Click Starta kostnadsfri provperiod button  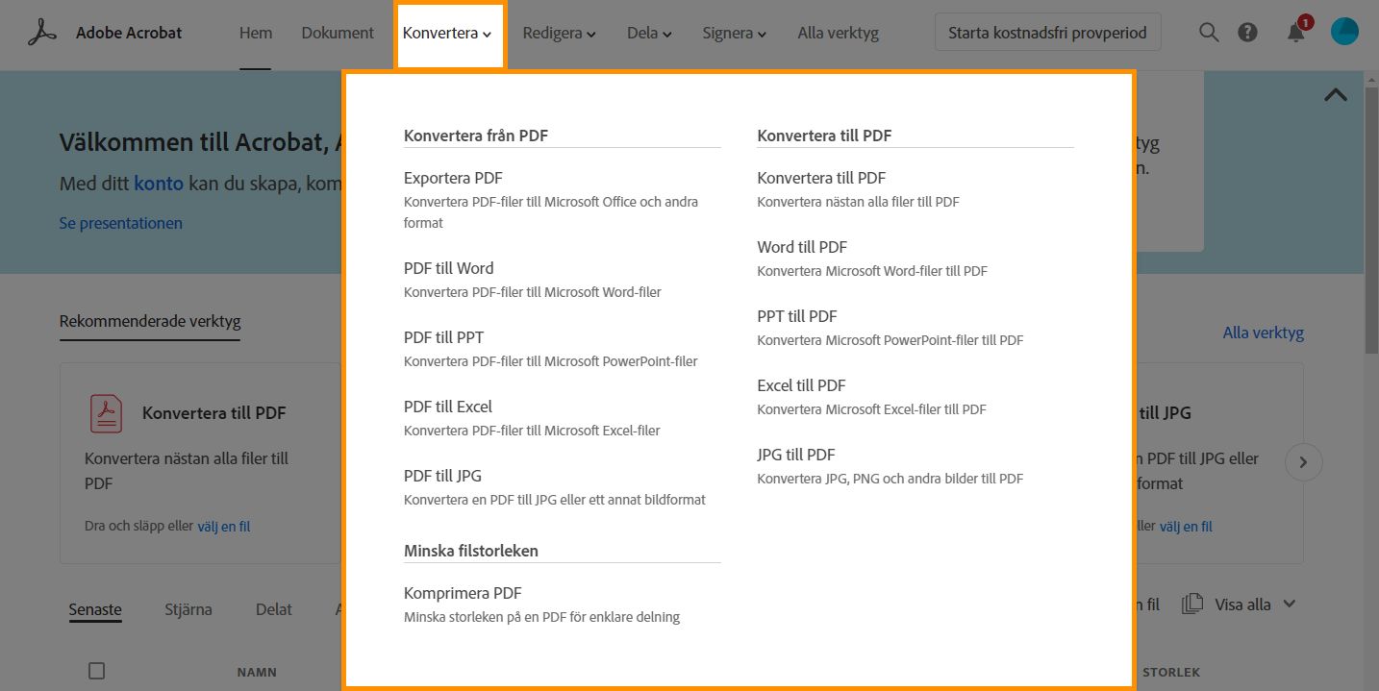pos(1047,33)
